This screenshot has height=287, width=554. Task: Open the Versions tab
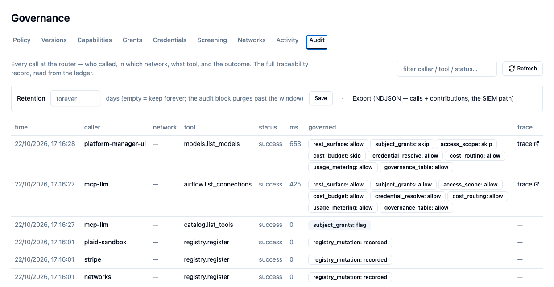54,40
